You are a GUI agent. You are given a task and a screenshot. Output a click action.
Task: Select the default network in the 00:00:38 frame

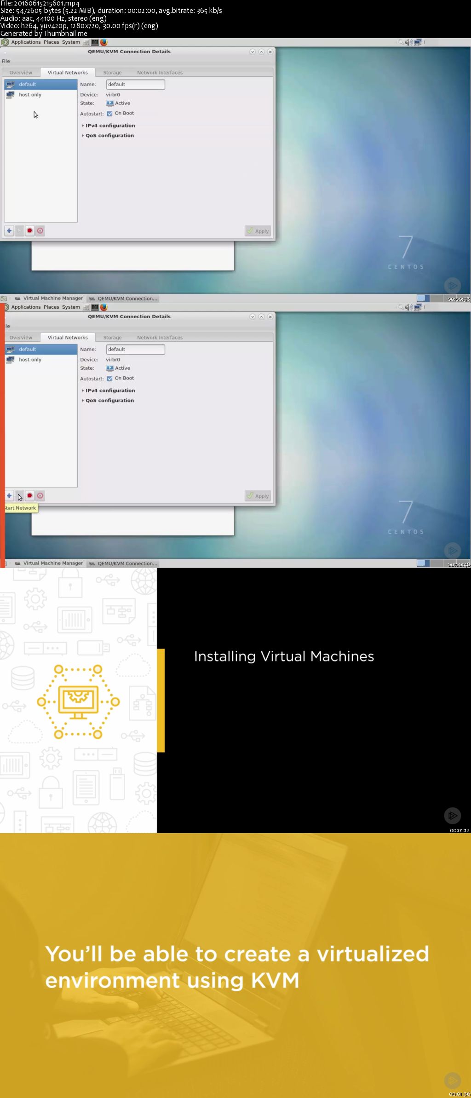pyautogui.click(x=41, y=85)
